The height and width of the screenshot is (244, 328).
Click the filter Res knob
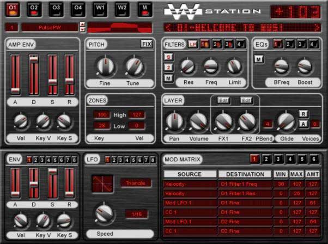[187, 66]
